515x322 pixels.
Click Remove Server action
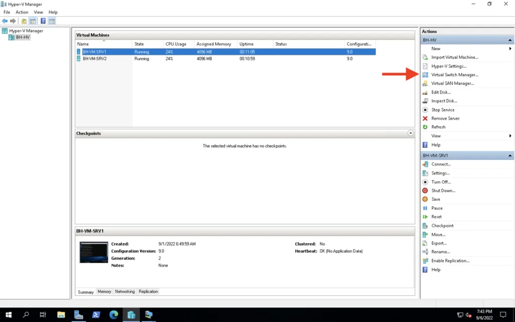coord(446,118)
